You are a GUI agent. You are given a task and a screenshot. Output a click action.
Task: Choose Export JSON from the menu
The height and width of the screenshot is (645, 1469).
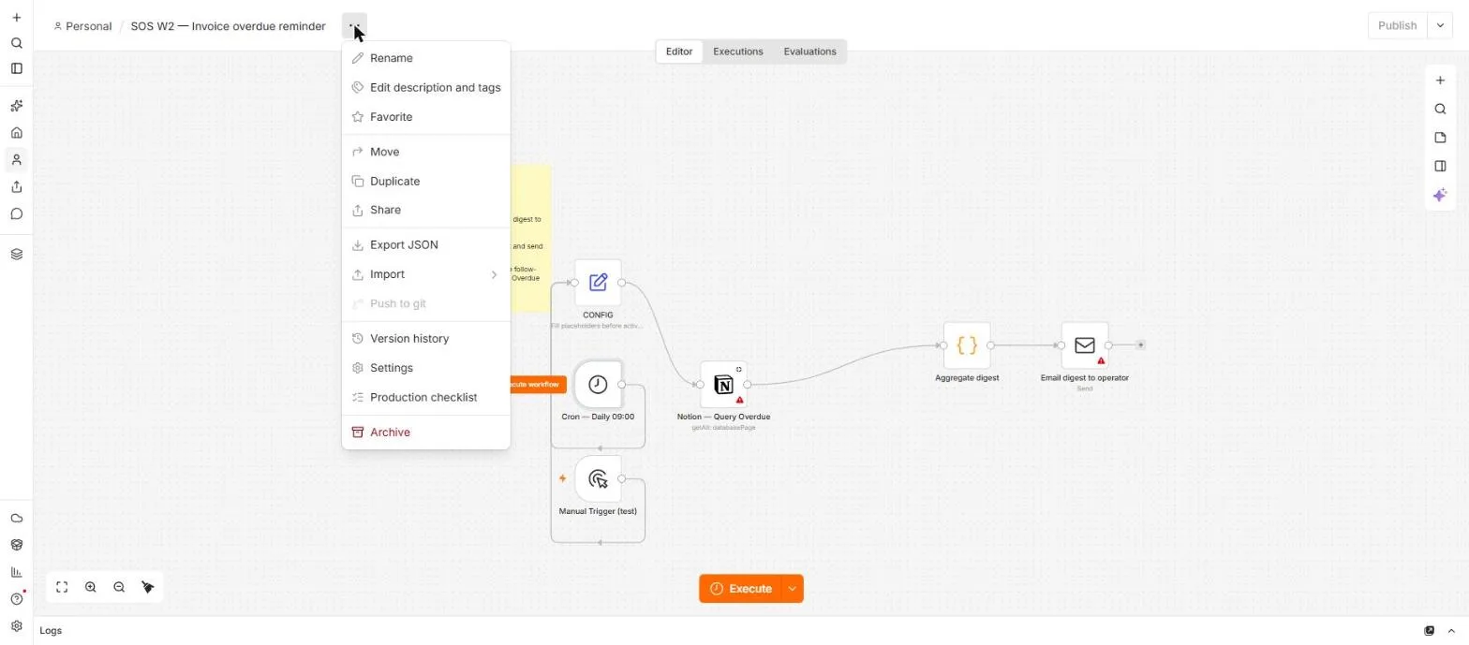(x=425, y=245)
